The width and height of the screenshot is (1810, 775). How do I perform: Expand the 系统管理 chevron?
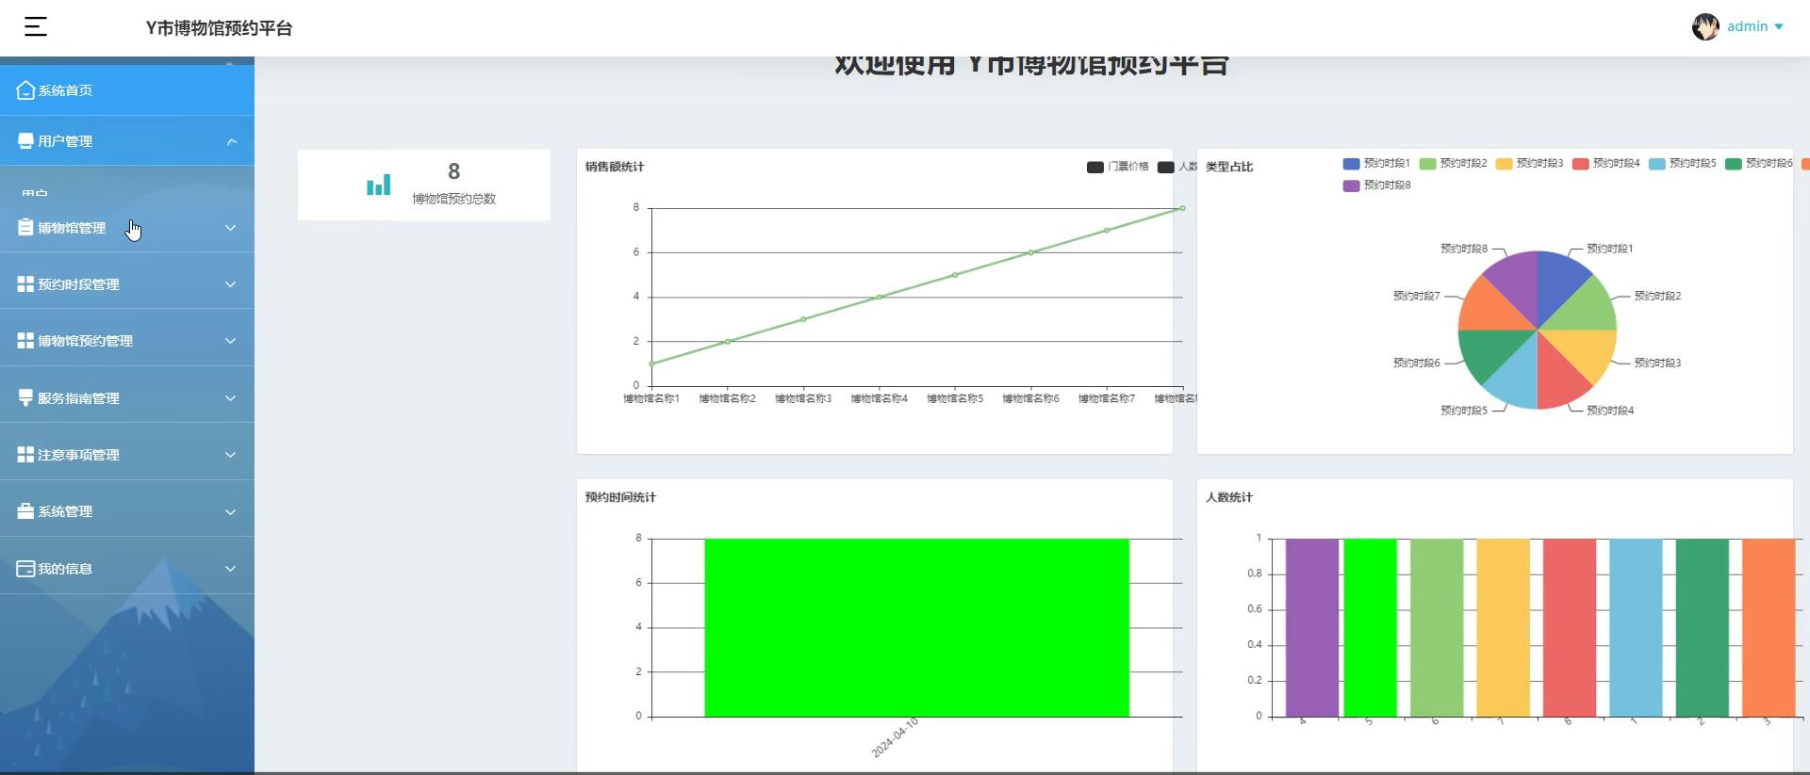pos(231,512)
